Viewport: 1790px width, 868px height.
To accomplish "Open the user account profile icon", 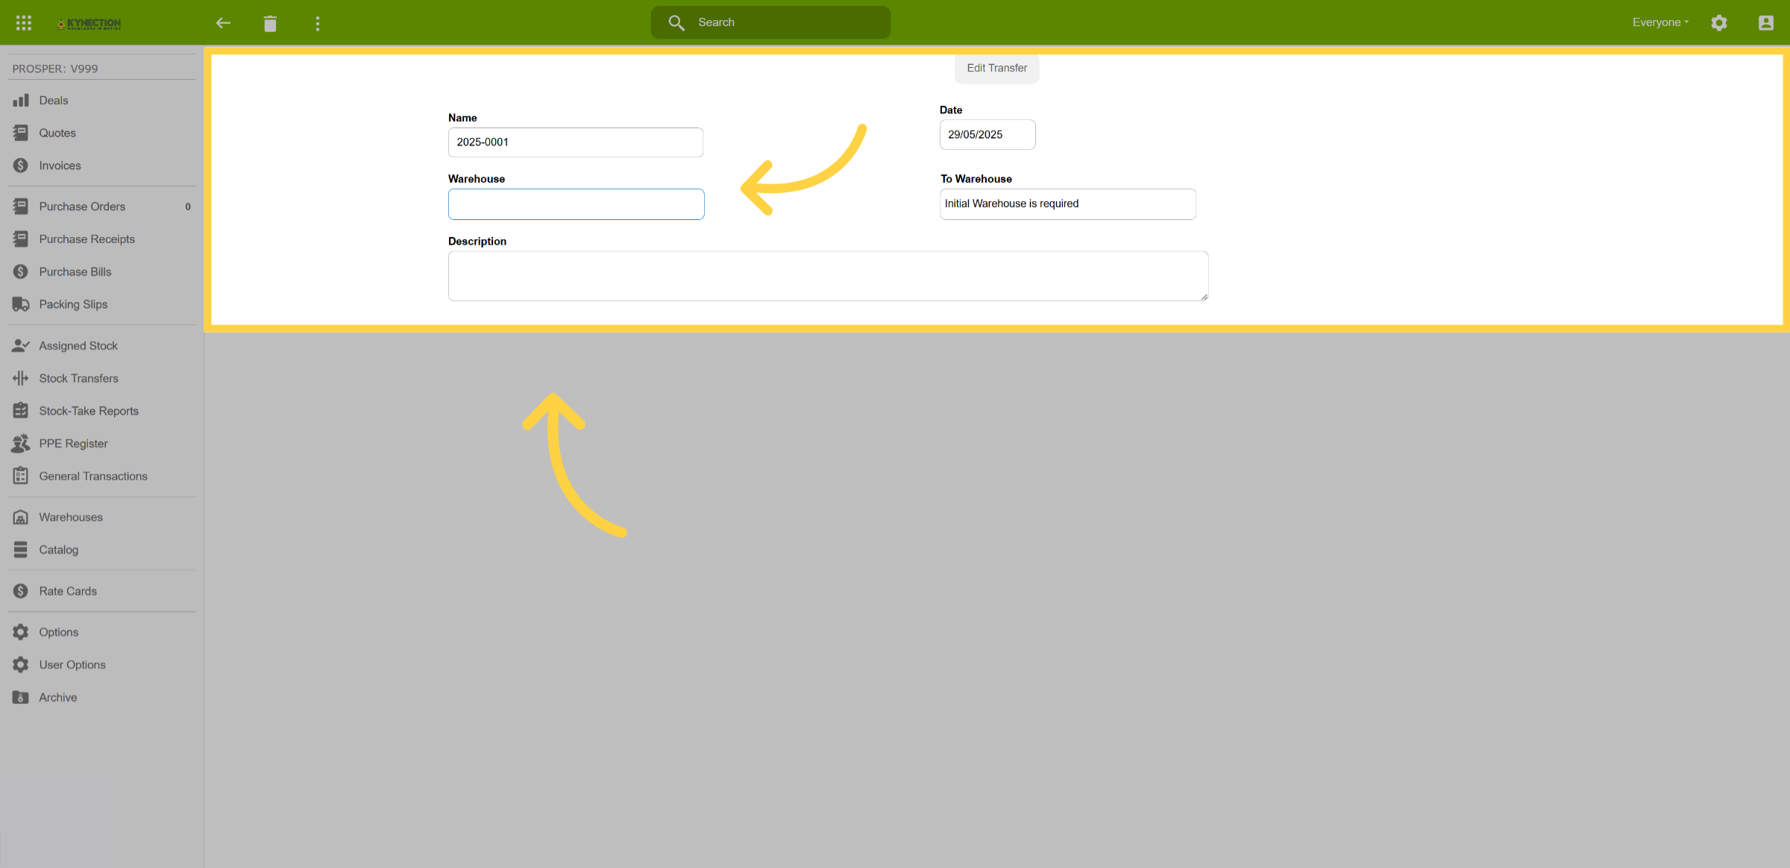I will click(1765, 22).
